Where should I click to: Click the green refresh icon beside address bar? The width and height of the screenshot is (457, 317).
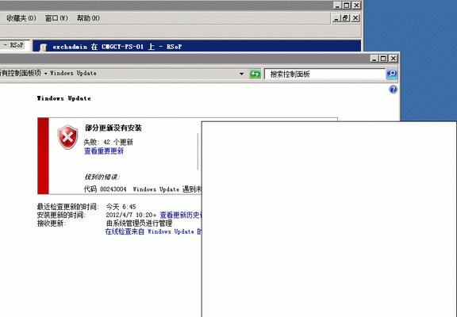(x=255, y=74)
